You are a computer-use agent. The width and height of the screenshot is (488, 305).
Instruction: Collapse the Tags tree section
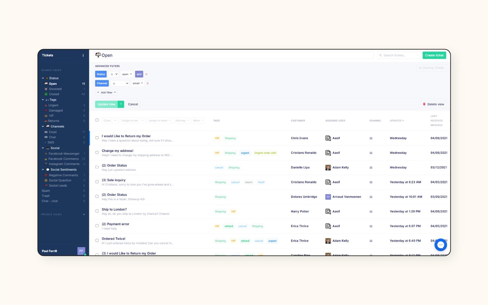[x=43, y=100]
